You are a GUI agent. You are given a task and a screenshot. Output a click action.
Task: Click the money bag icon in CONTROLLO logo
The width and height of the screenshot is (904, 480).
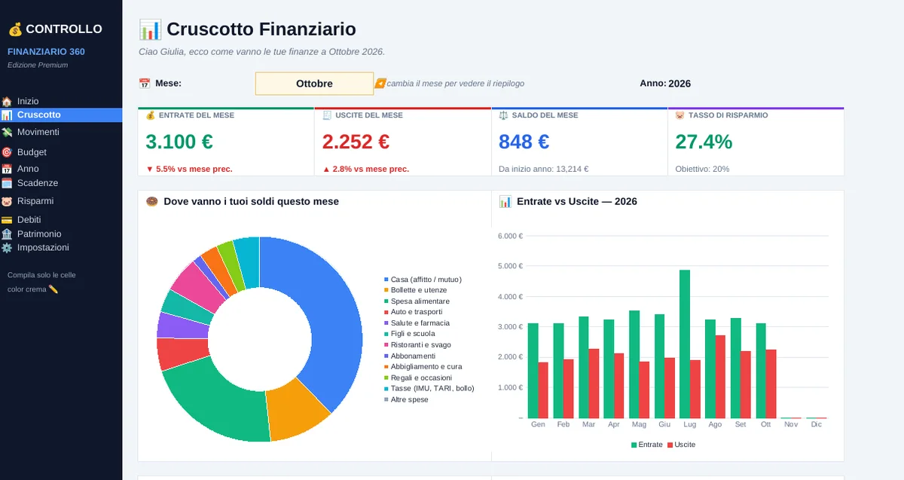pyautogui.click(x=15, y=29)
